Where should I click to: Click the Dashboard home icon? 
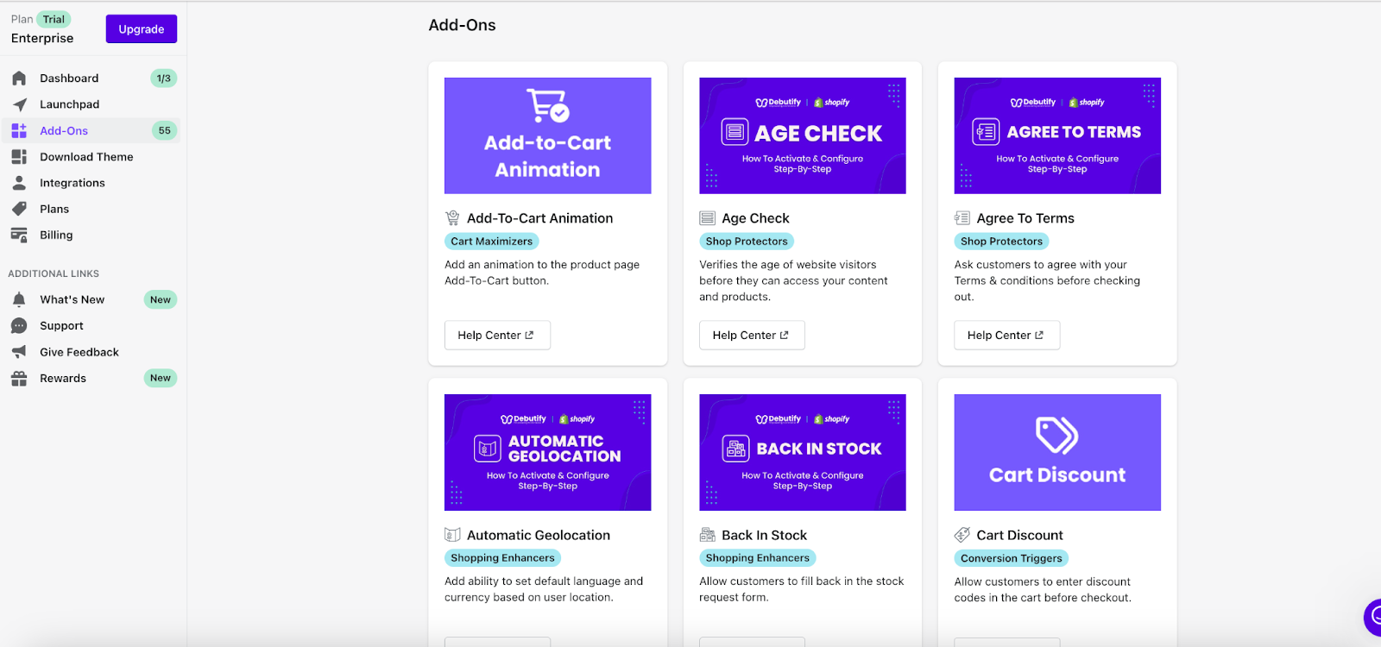19,79
